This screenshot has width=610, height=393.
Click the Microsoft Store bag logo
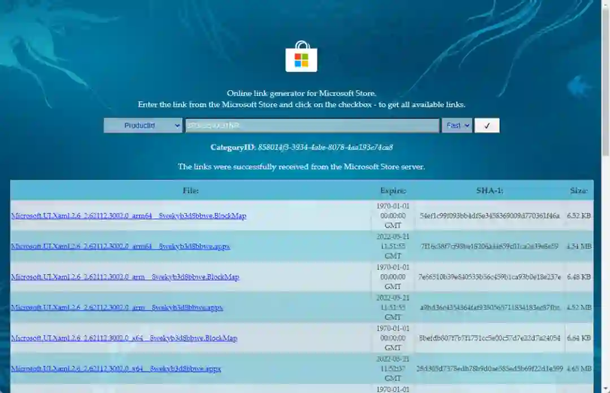click(x=301, y=56)
